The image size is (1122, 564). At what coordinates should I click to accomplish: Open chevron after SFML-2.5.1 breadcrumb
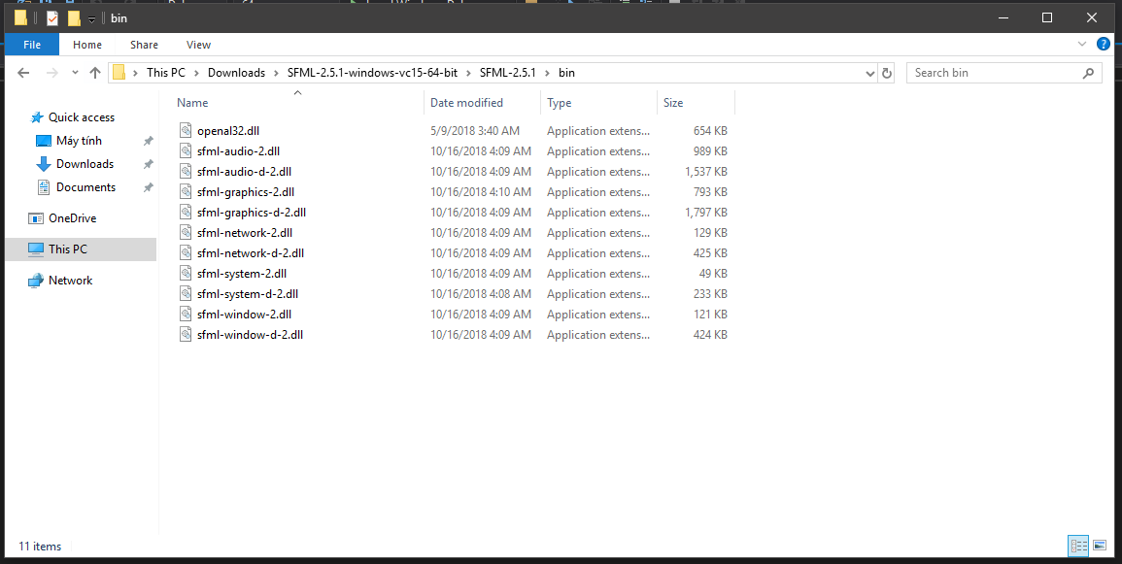[548, 73]
